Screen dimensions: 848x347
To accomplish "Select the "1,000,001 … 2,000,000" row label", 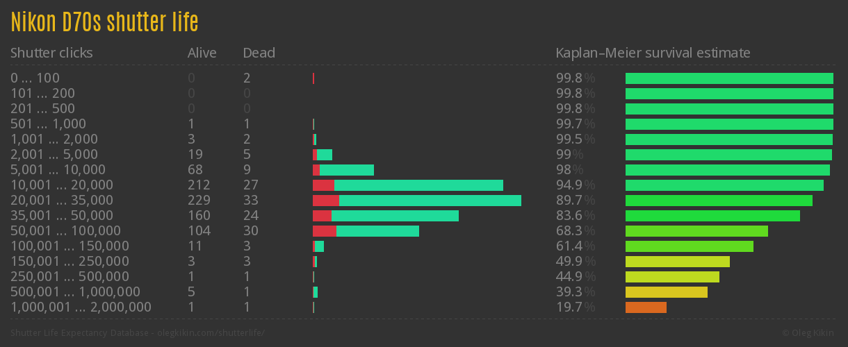I will [x=81, y=307].
